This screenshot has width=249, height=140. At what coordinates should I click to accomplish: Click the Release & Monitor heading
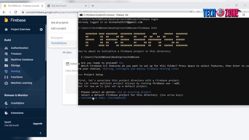pyautogui.click(x=16, y=95)
